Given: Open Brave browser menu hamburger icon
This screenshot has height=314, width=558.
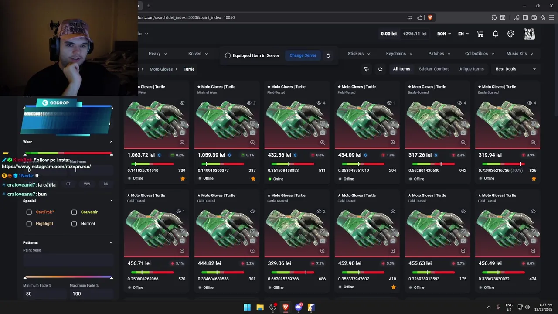Looking at the screenshot, I should 552,17.
